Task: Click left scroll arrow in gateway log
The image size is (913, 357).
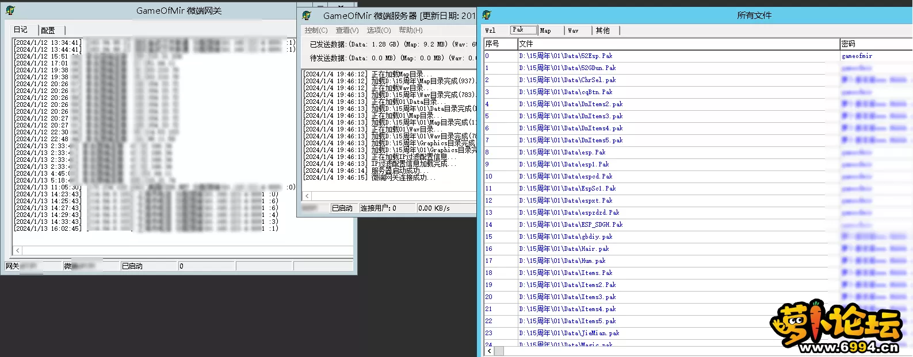Action: pyautogui.click(x=18, y=251)
